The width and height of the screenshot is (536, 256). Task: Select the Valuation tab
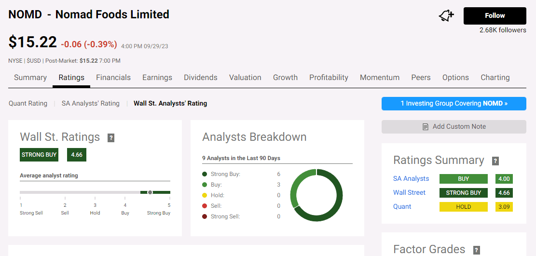[245, 78]
